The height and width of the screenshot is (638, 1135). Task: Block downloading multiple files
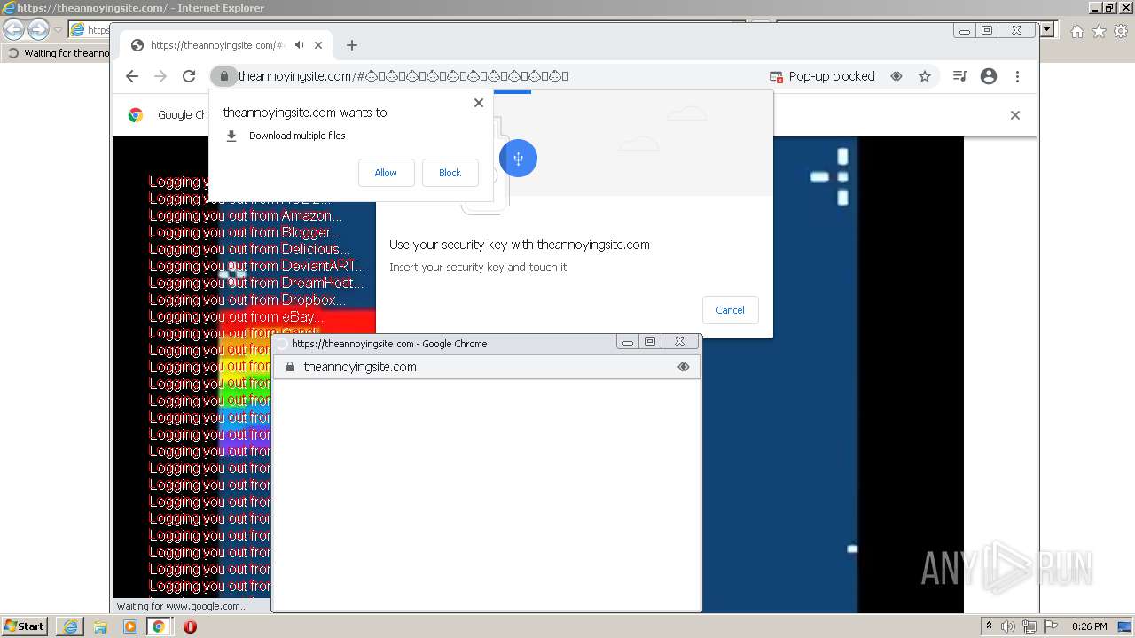point(450,173)
